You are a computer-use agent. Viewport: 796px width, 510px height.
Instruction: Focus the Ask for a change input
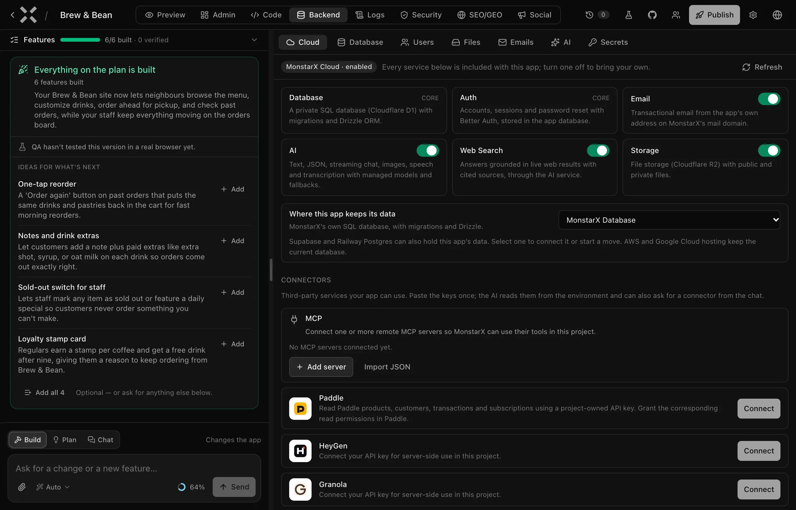(134, 468)
